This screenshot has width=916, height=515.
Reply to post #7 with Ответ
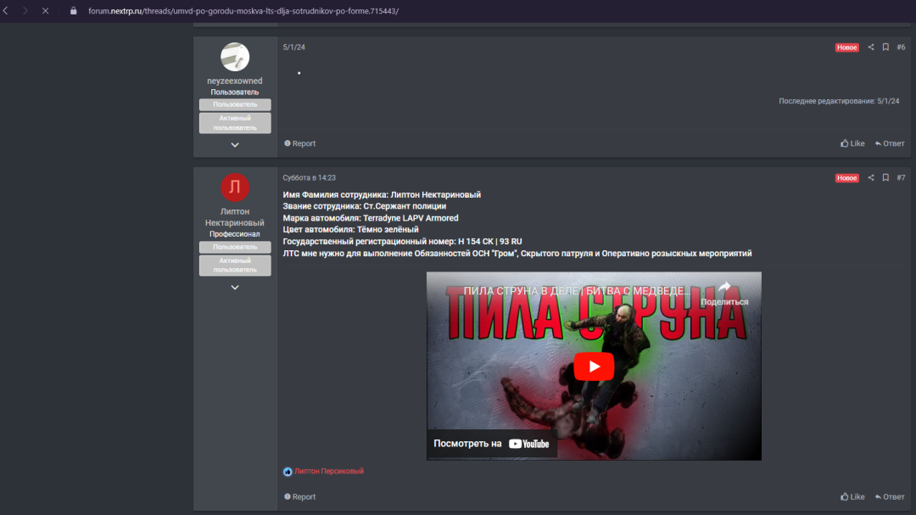click(x=890, y=497)
